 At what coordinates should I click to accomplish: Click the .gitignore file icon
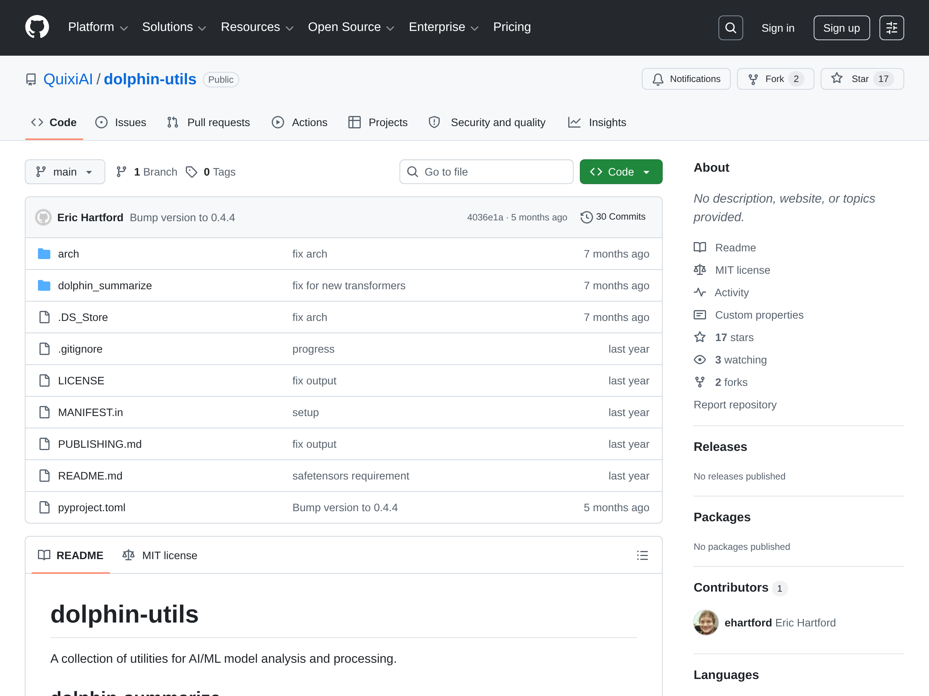tap(44, 349)
